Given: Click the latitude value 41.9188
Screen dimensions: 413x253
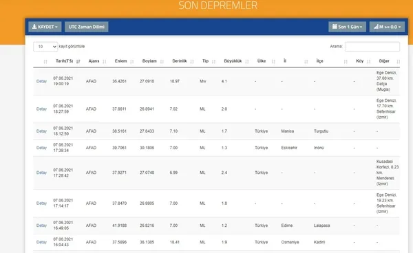Looking at the screenshot, I should [119, 225].
